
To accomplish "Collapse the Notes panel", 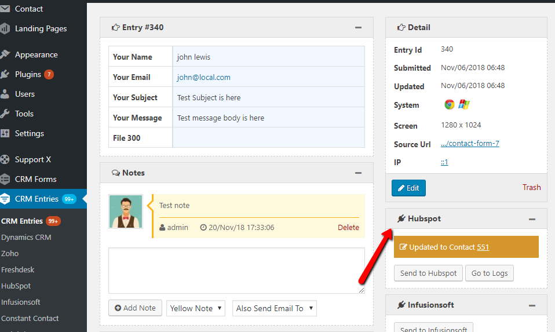I will point(358,173).
